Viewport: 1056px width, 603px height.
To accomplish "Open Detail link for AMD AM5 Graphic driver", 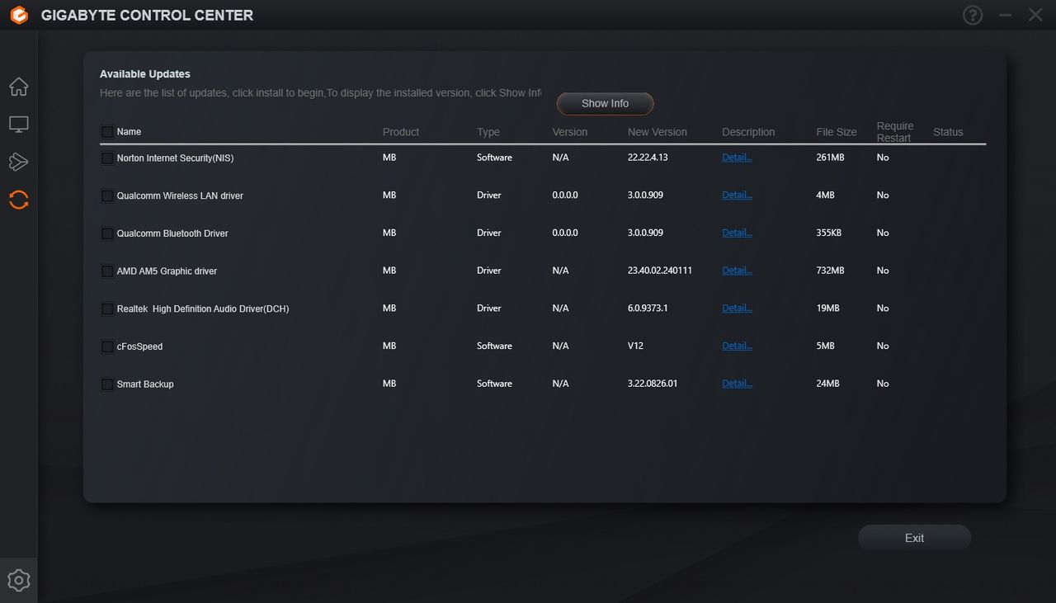I will pyautogui.click(x=737, y=271).
